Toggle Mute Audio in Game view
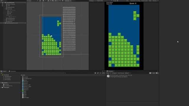The width and height of the screenshot is (189, 106). point(144,1)
